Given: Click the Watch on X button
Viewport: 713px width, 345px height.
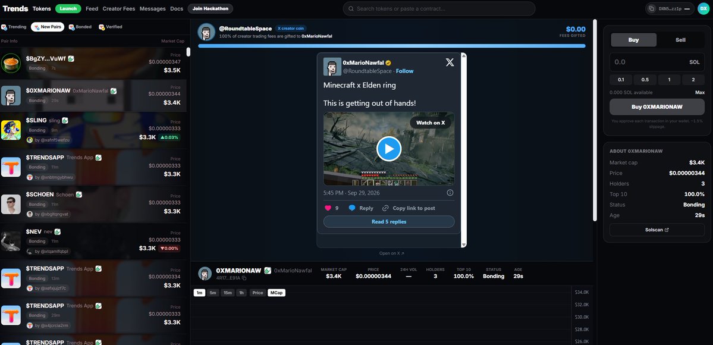Looking at the screenshot, I should 430,123.
